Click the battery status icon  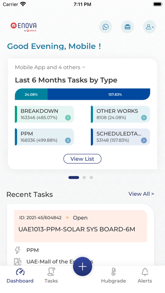pos(158,4)
